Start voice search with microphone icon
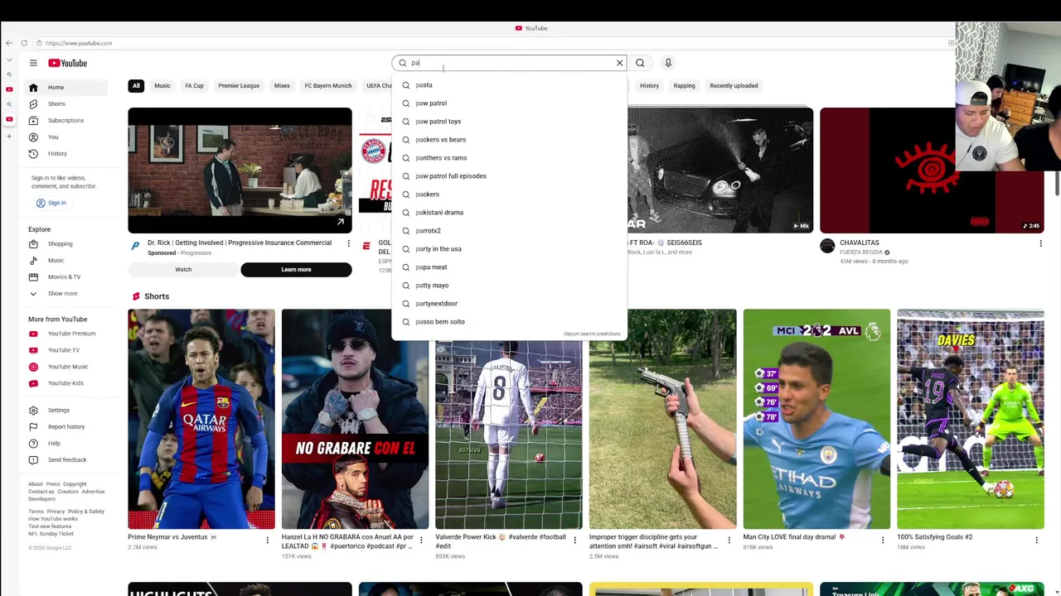The width and height of the screenshot is (1061, 596). tap(668, 63)
